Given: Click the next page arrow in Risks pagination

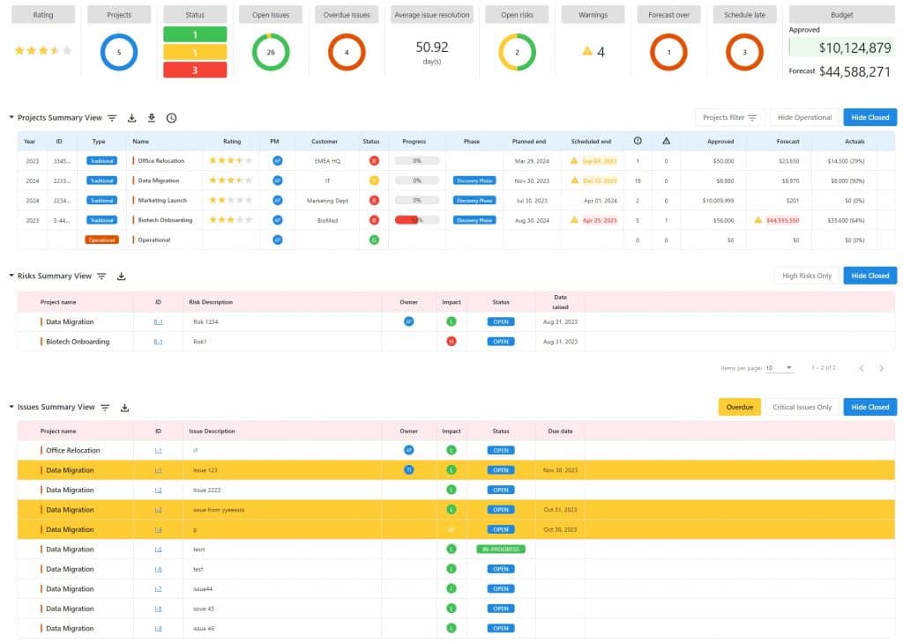Looking at the screenshot, I should coord(881,368).
